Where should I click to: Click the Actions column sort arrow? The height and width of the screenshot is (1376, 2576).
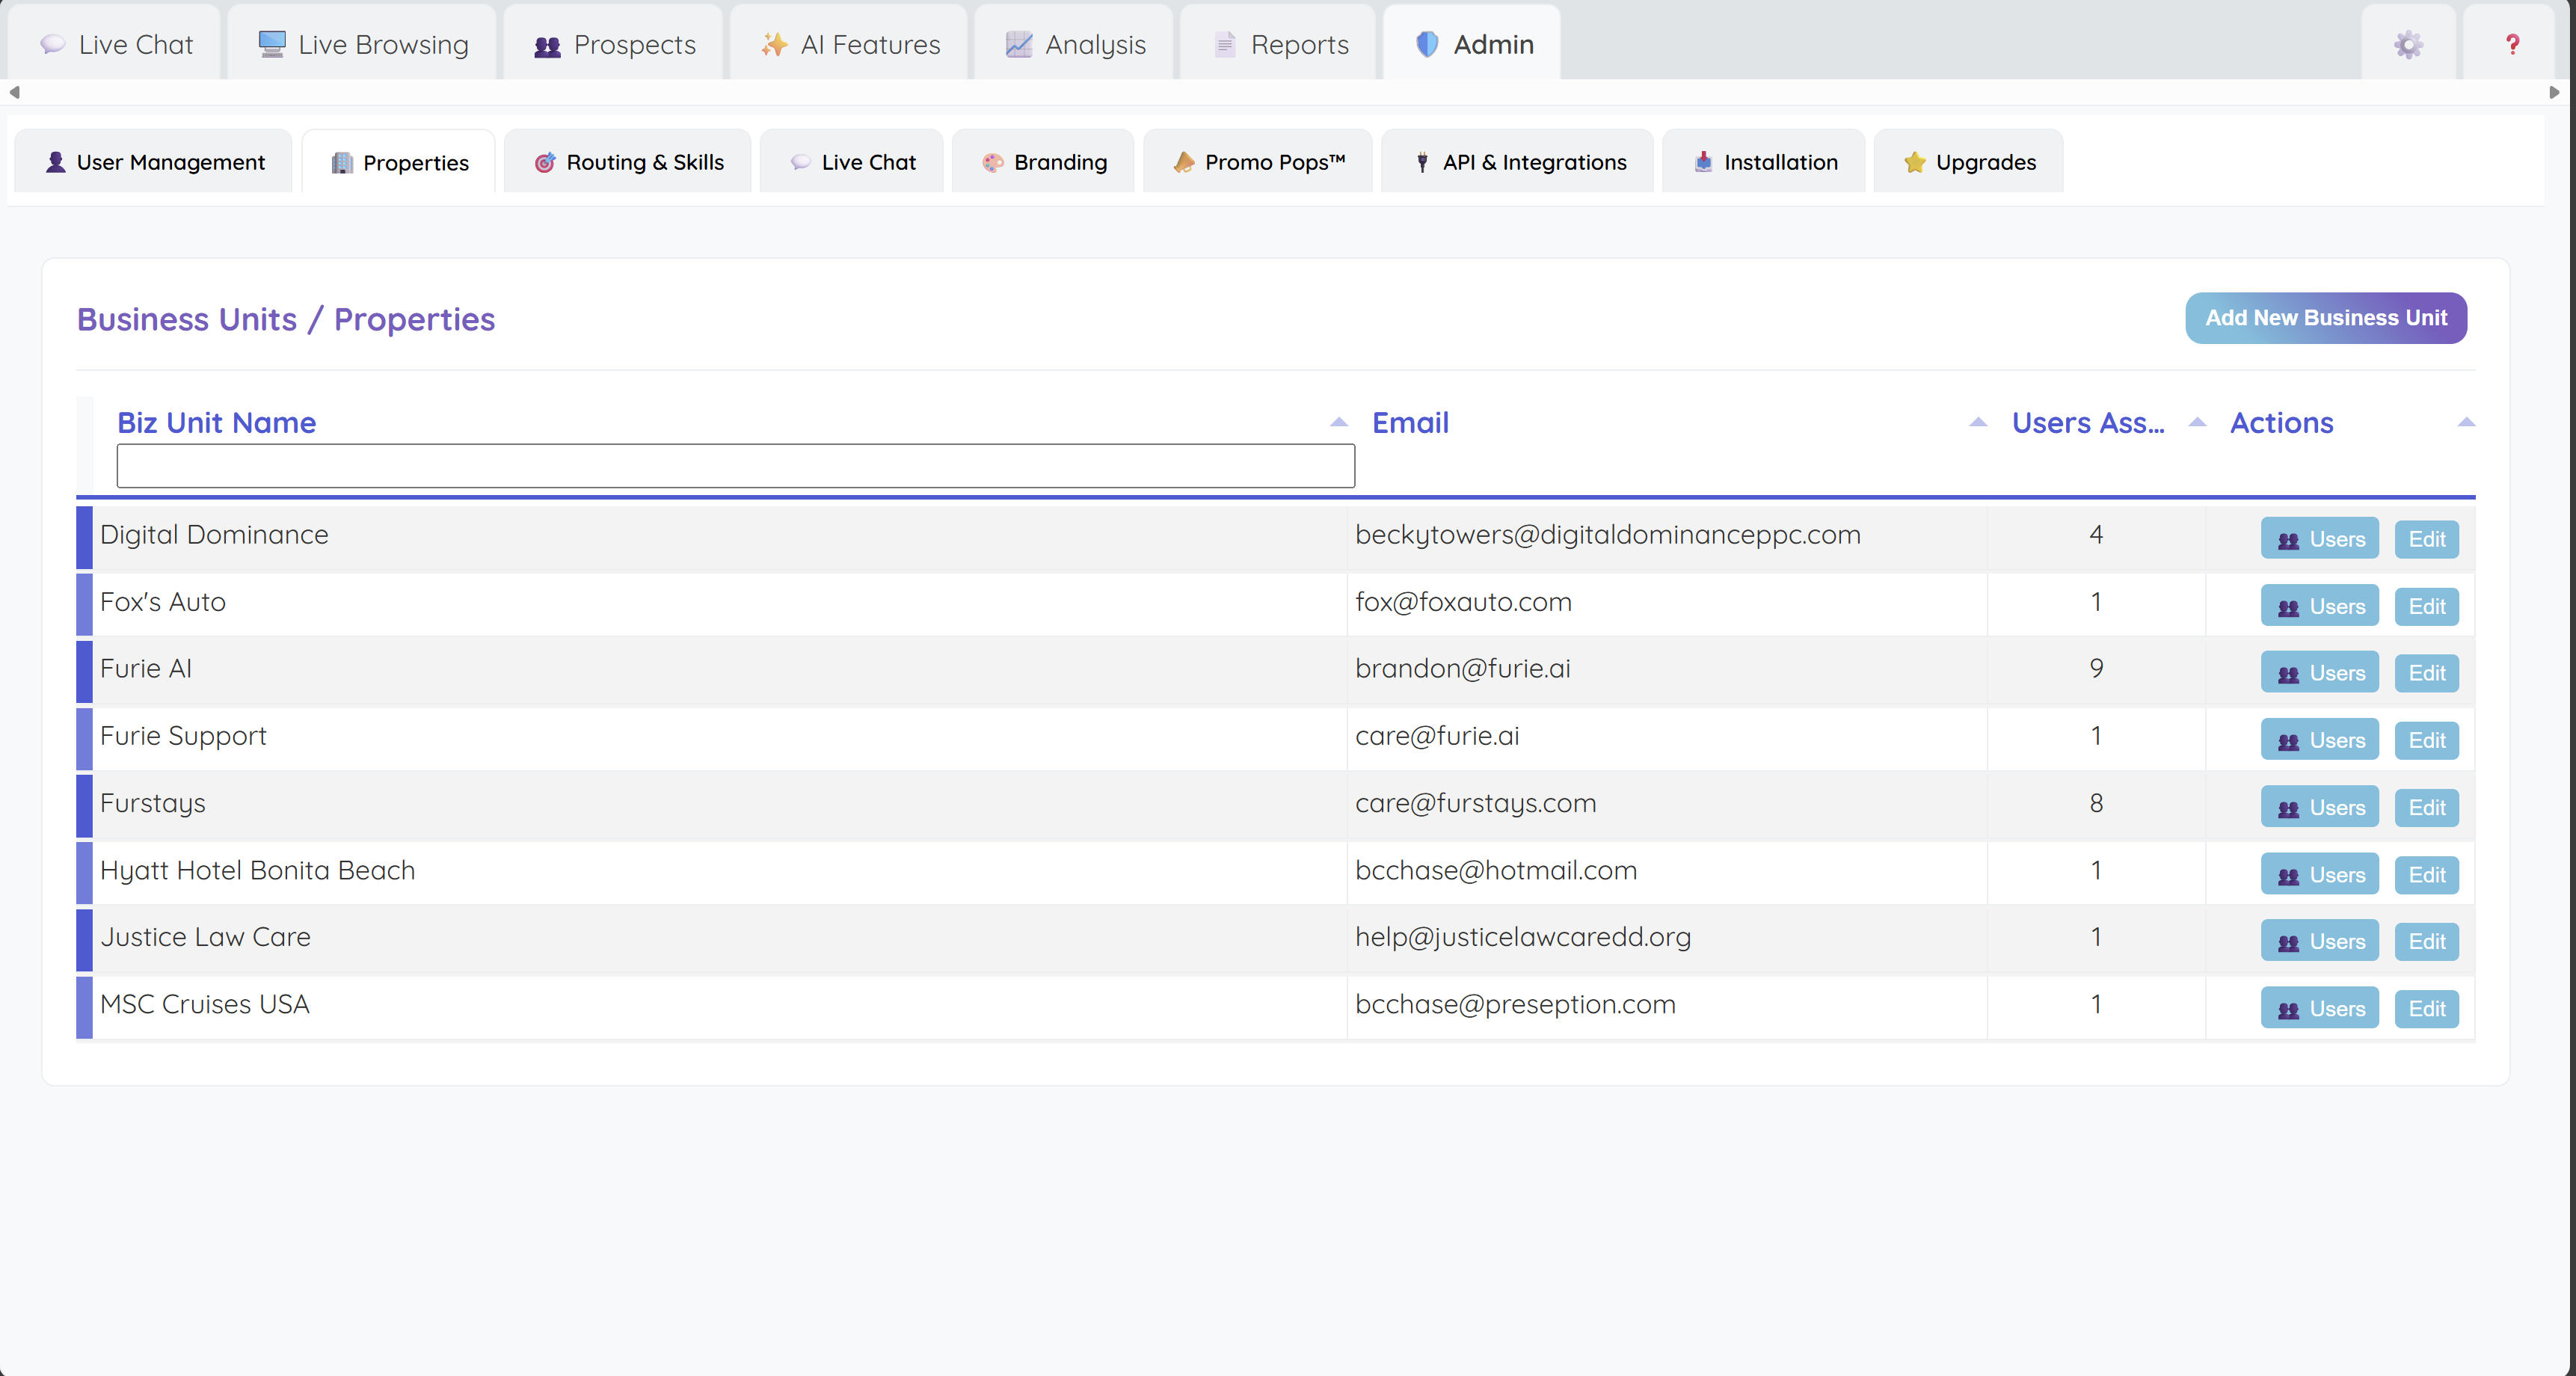click(x=2465, y=422)
